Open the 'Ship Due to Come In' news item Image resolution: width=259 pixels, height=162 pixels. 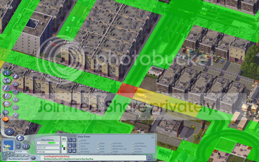pos(69,159)
